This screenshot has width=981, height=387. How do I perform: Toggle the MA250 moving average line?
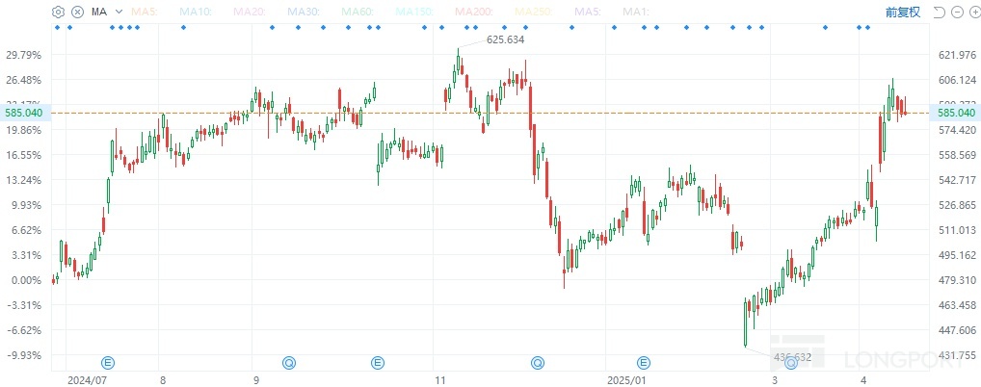pos(532,12)
